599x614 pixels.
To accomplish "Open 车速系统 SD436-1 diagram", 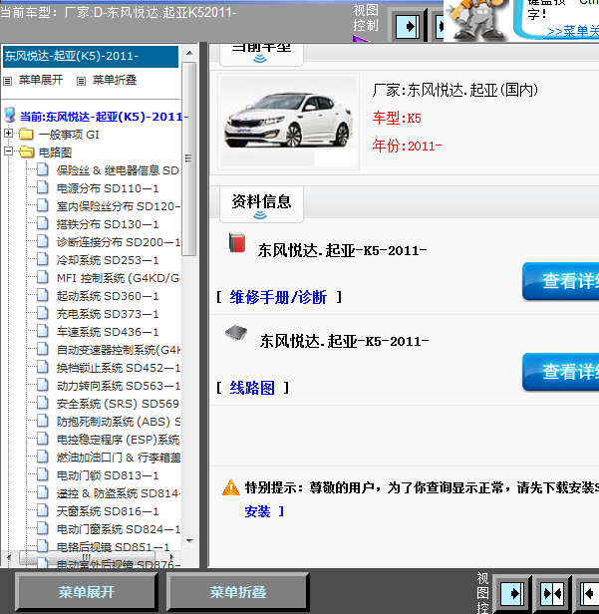I will click(x=108, y=332).
